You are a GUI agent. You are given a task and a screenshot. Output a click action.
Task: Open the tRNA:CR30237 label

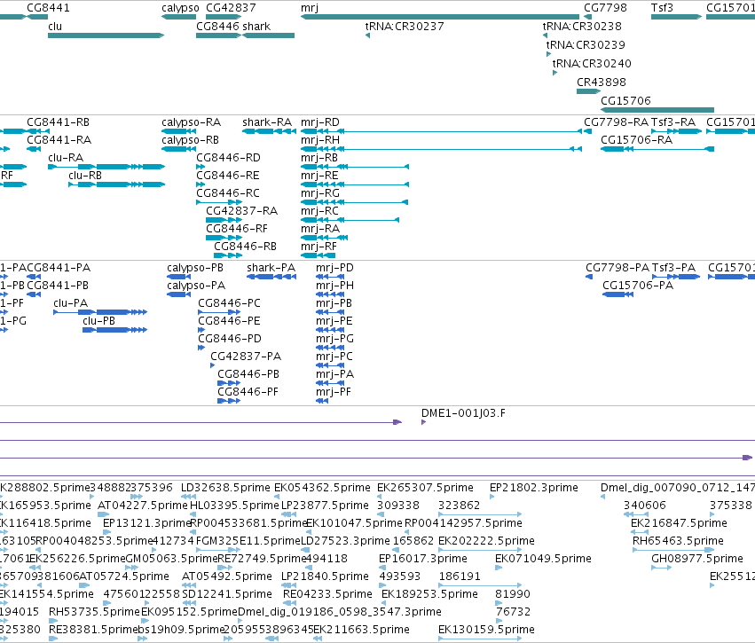[x=405, y=27]
